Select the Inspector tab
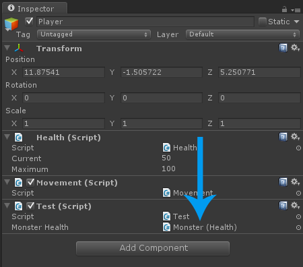 pyautogui.click(x=35, y=9)
